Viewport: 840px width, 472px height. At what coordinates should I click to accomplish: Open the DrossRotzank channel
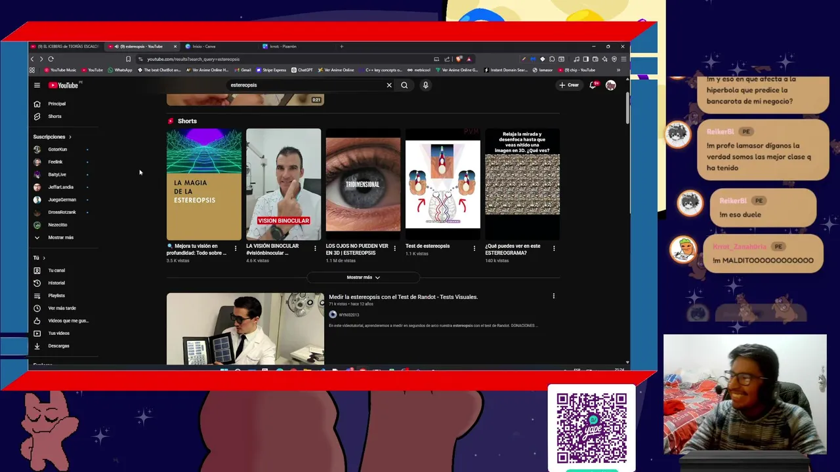(x=64, y=212)
